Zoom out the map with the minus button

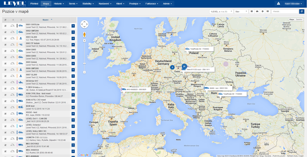pos(85,72)
